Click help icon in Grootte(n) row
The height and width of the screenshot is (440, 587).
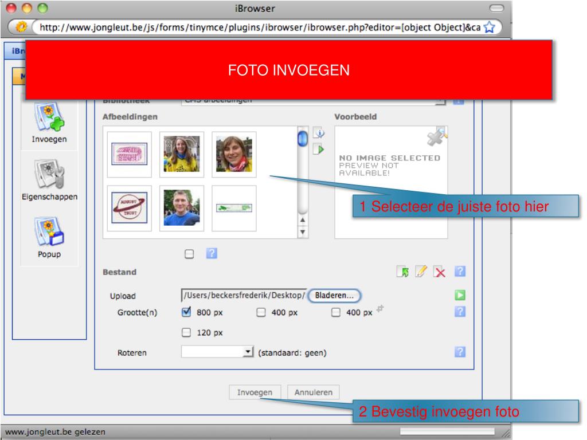click(x=460, y=311)
